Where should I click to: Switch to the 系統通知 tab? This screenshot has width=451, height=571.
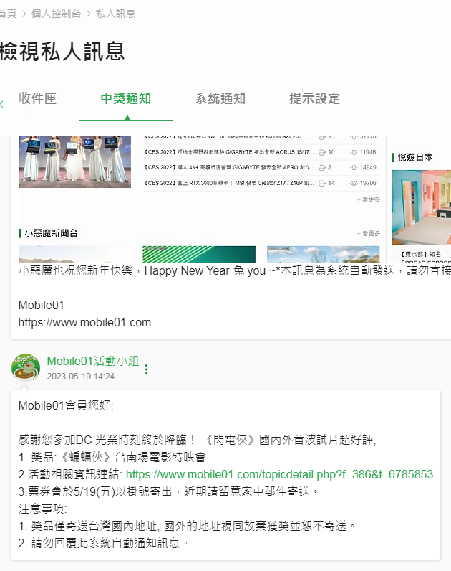click(x=220, y=98)
